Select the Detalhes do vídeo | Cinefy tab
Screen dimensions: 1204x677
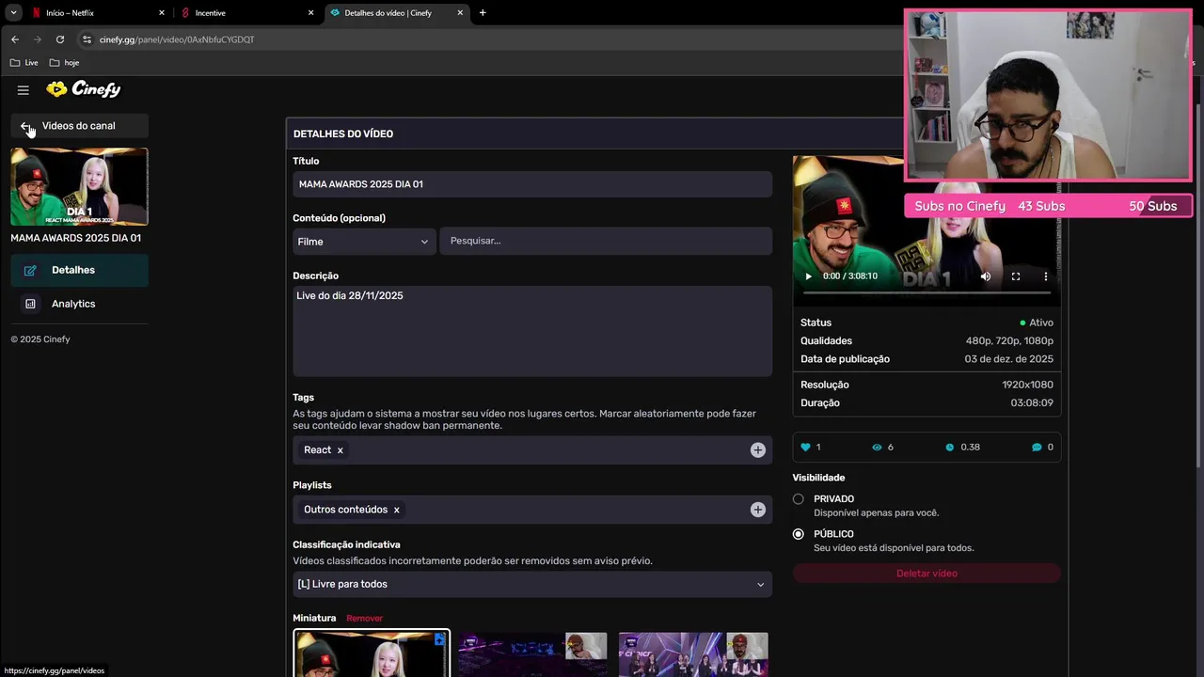tap(397, 13)
